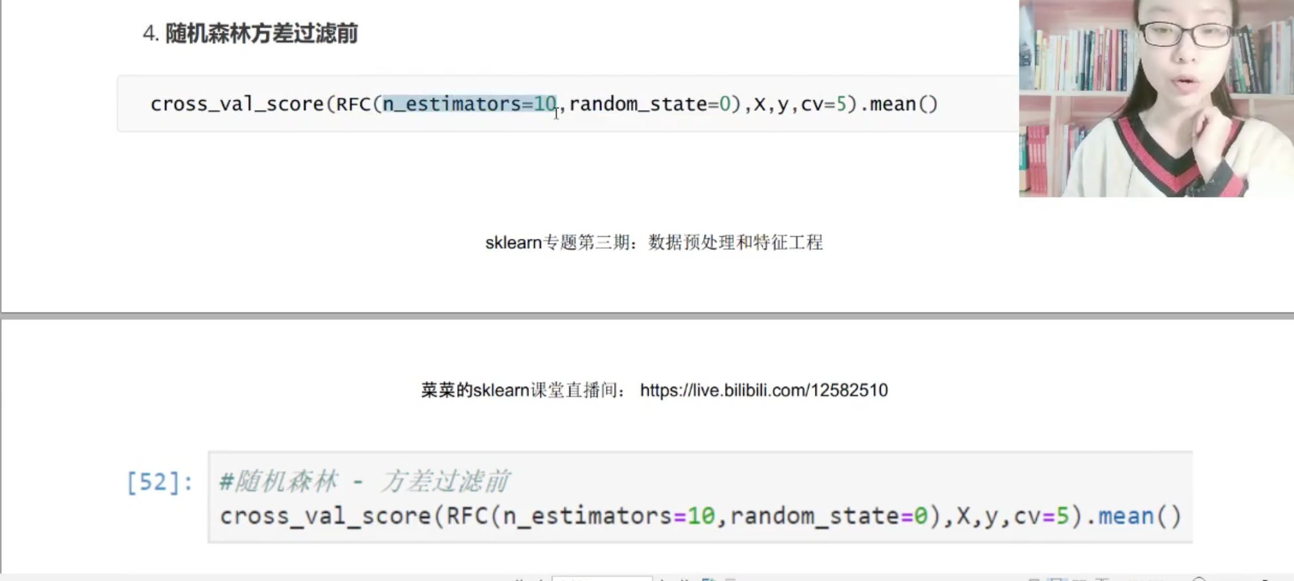This screenshot has height=581, width=1294.
Task: Click .mean() in the slide code block
Action: point(899,104)
